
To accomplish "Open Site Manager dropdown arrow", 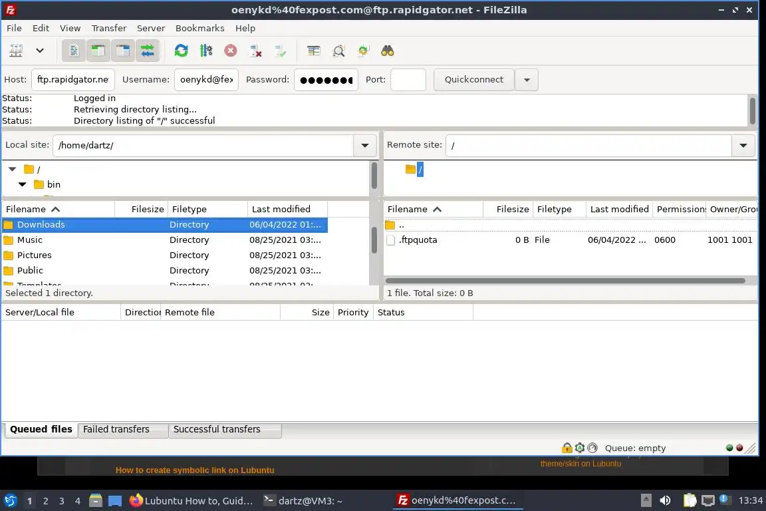I will [x=40, y=51].
